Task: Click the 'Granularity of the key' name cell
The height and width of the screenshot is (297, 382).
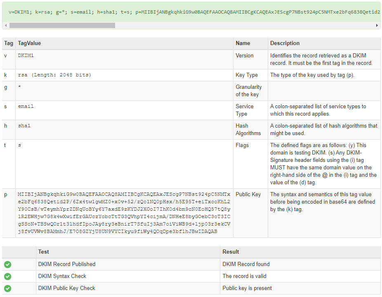Action: 248,90
